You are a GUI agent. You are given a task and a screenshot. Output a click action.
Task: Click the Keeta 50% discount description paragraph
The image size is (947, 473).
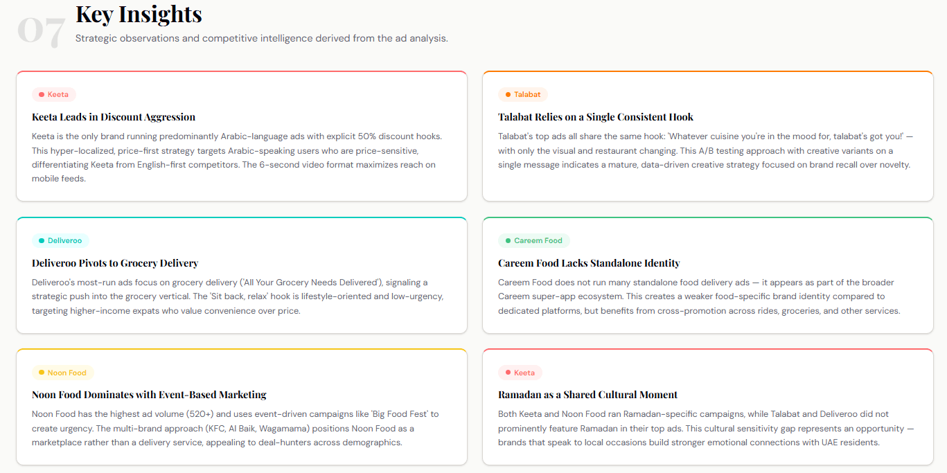[x=236, y=157]
